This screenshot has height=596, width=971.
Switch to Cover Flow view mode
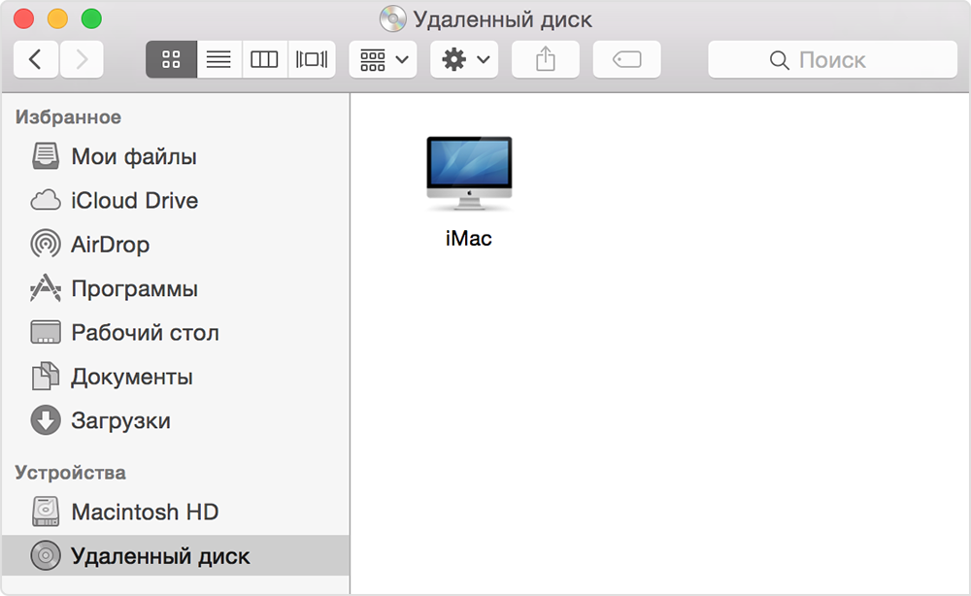[x=312, y=59]
